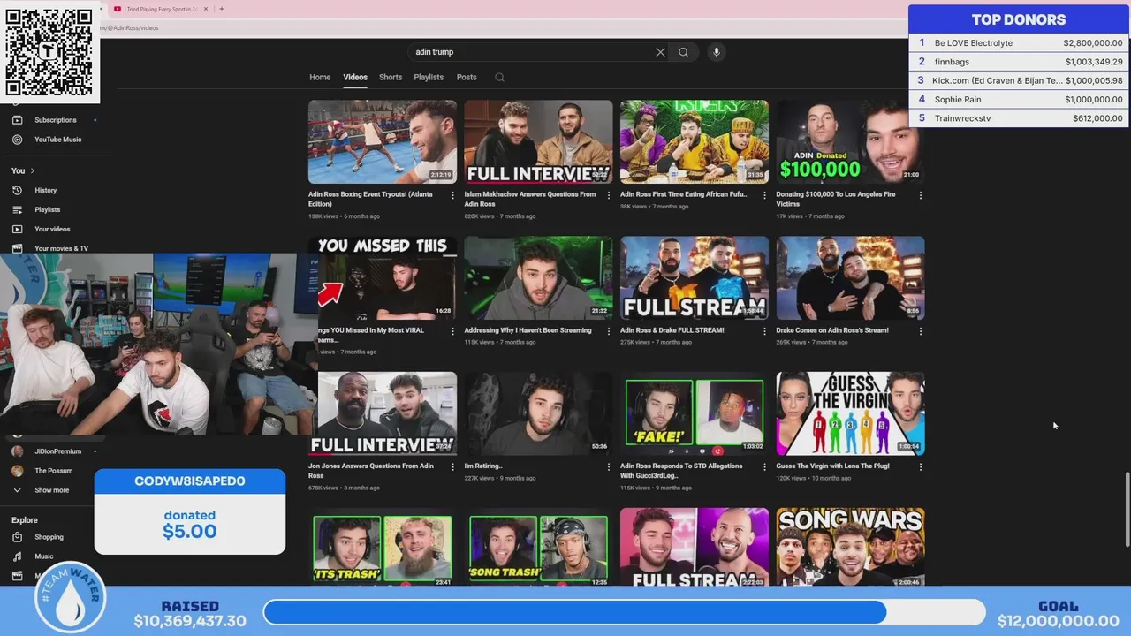The width and height of the screenshot is (1131, 636).
Task: Open 'Donating $100,000 To Los Angeles Fire' title
Action: coord(836,200)
